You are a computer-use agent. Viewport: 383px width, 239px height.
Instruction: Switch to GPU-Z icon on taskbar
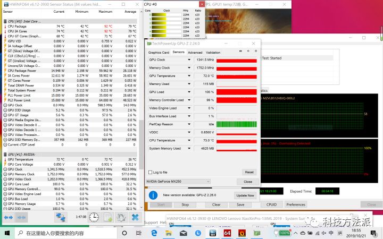(257, 233)
